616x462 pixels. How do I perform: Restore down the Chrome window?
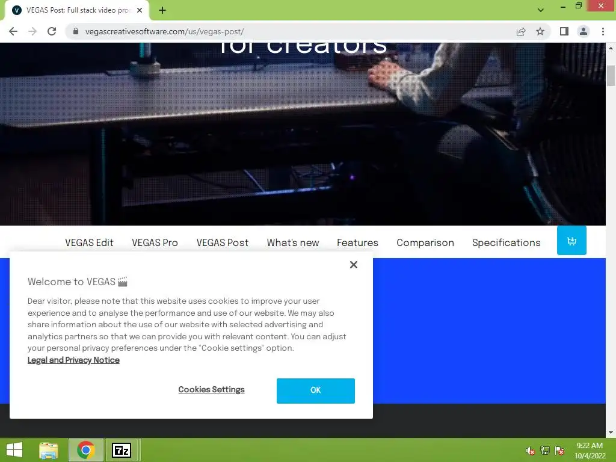(579, 5)
